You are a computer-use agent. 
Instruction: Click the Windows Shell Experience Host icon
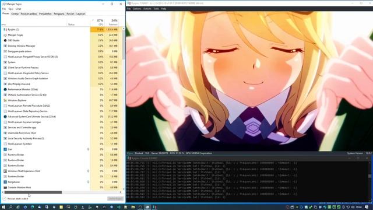[x=5, y=171]
